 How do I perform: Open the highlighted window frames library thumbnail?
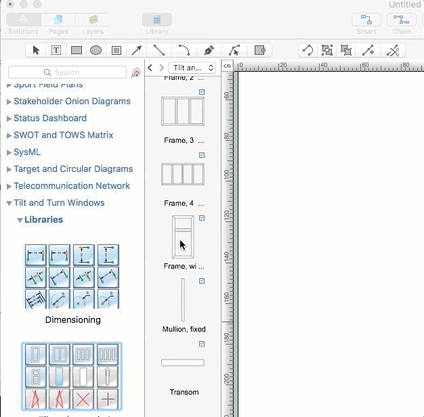click(x=72, y=376)
